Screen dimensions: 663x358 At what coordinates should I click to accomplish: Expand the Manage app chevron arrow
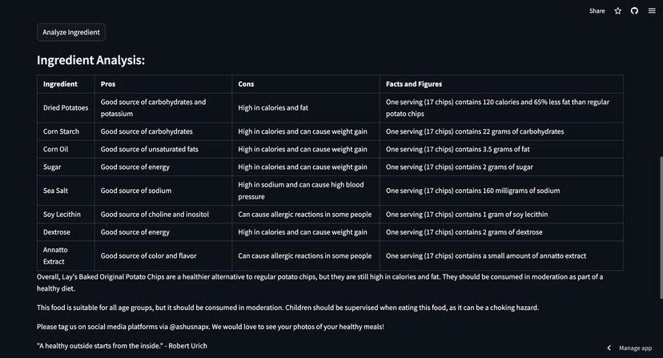tap(609, 348)
